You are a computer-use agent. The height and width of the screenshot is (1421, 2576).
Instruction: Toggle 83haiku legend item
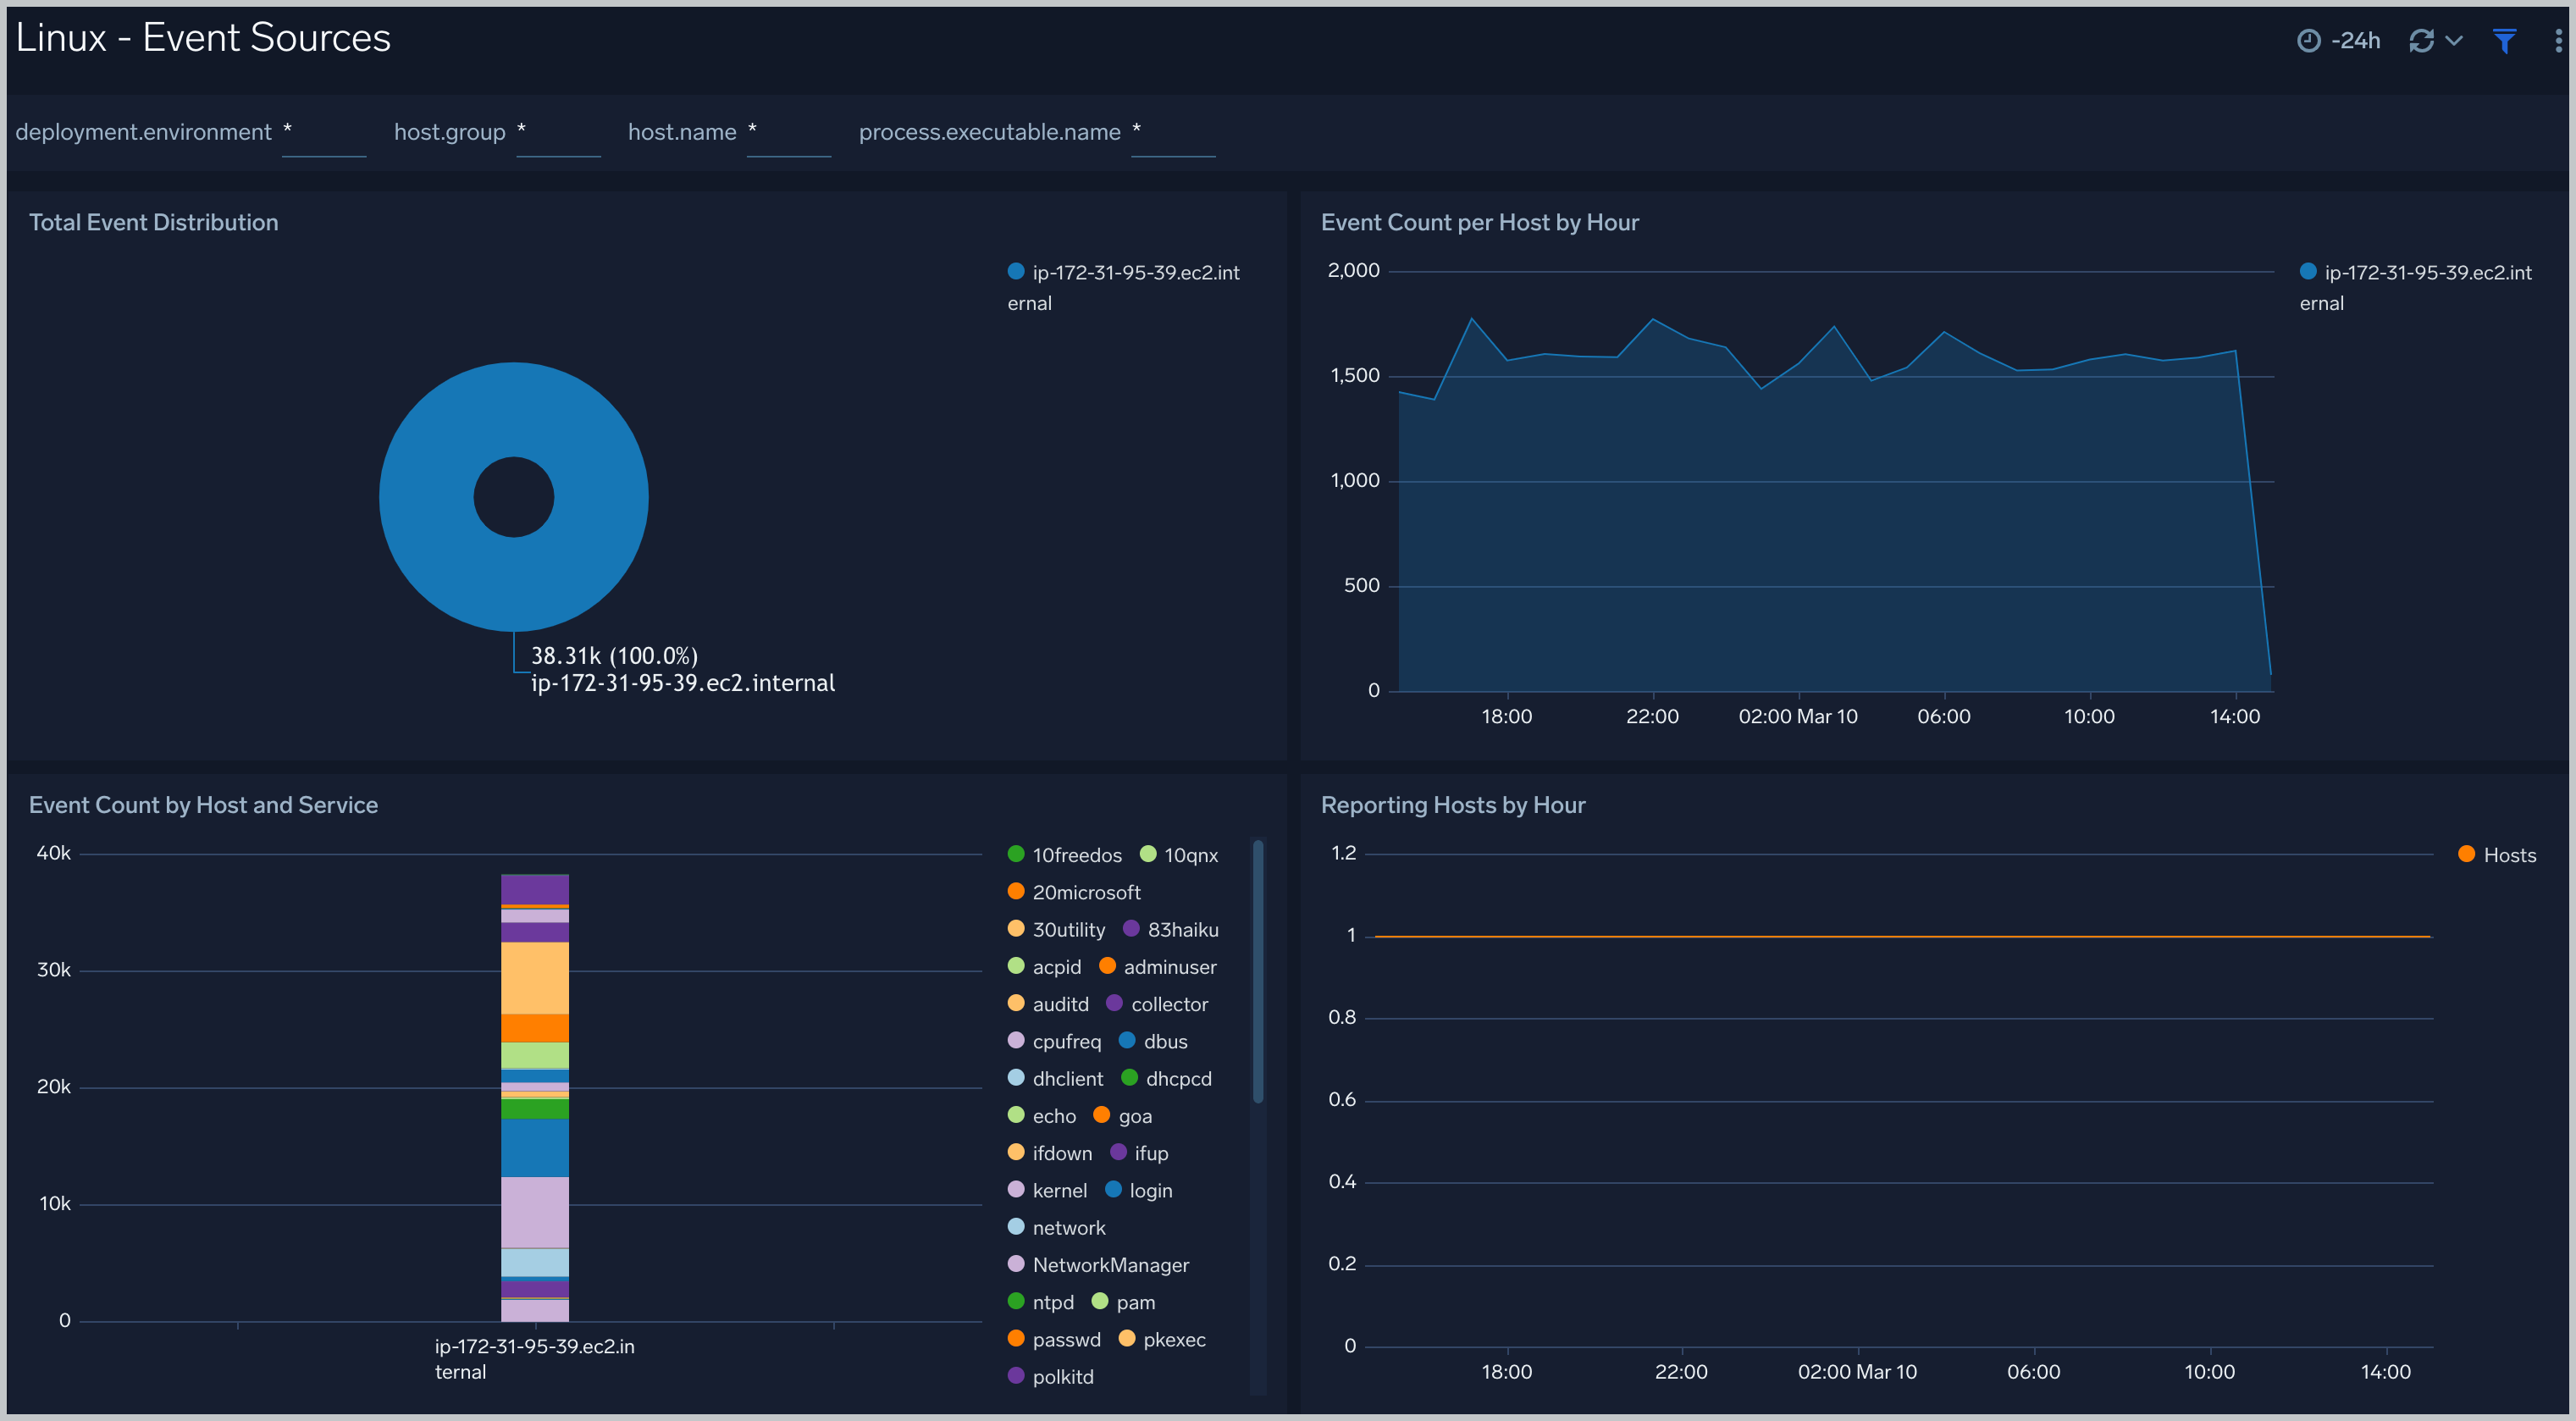point(1170,930)
